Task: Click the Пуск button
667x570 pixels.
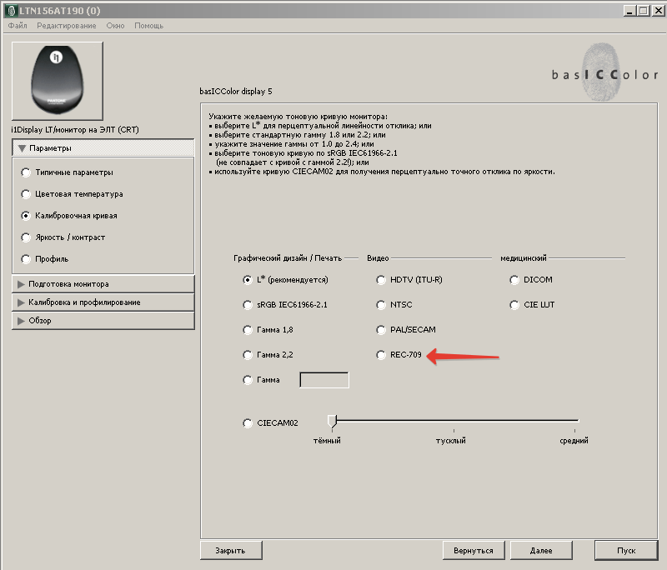Action: 626,551
